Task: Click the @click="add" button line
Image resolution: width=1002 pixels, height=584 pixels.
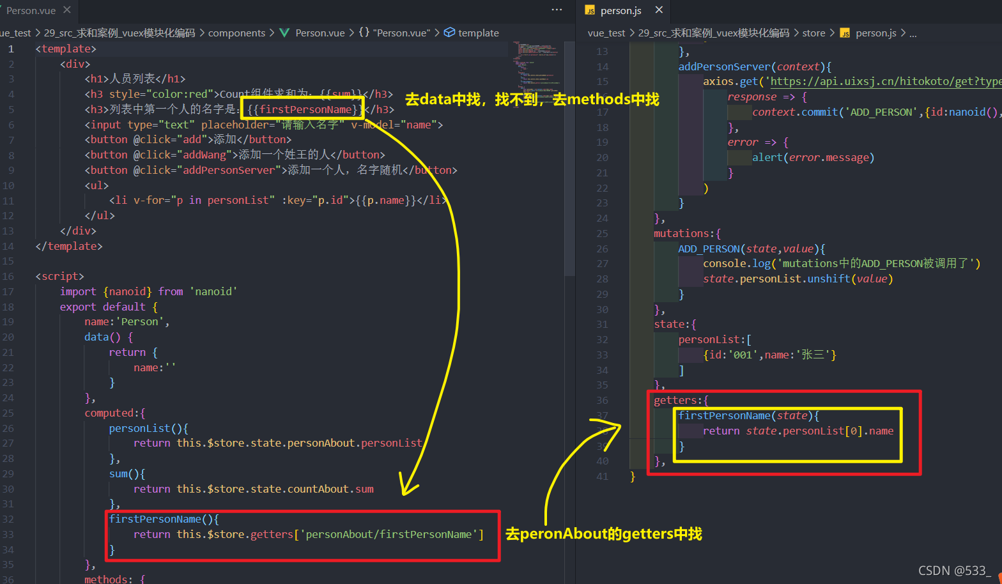Action: point(188,139)
